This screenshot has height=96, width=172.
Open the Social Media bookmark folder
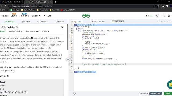point(42,10)
